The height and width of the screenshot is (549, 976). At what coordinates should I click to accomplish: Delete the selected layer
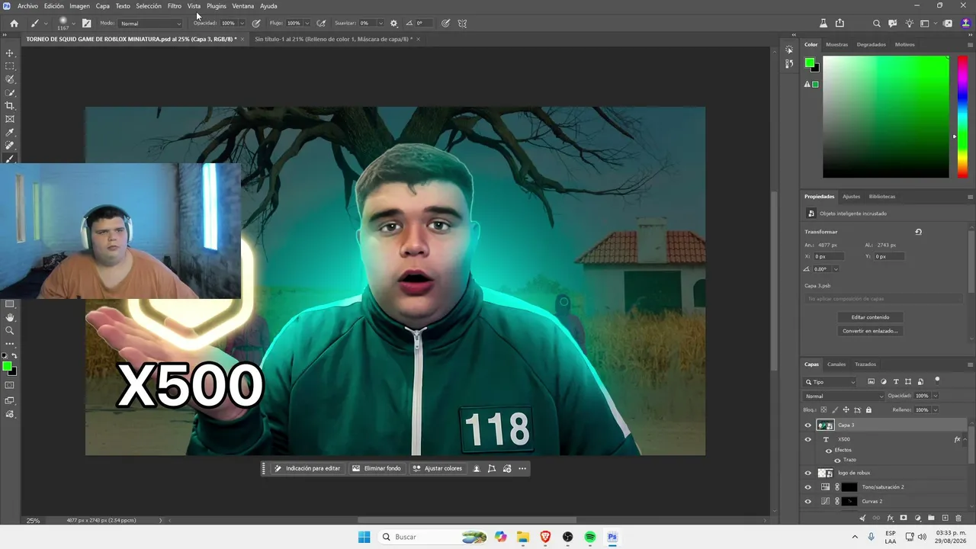958,518
